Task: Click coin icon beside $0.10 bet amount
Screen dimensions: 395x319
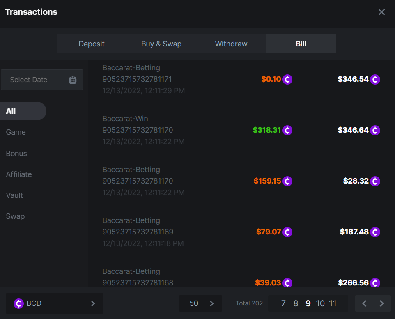Action: pos(287,79)
